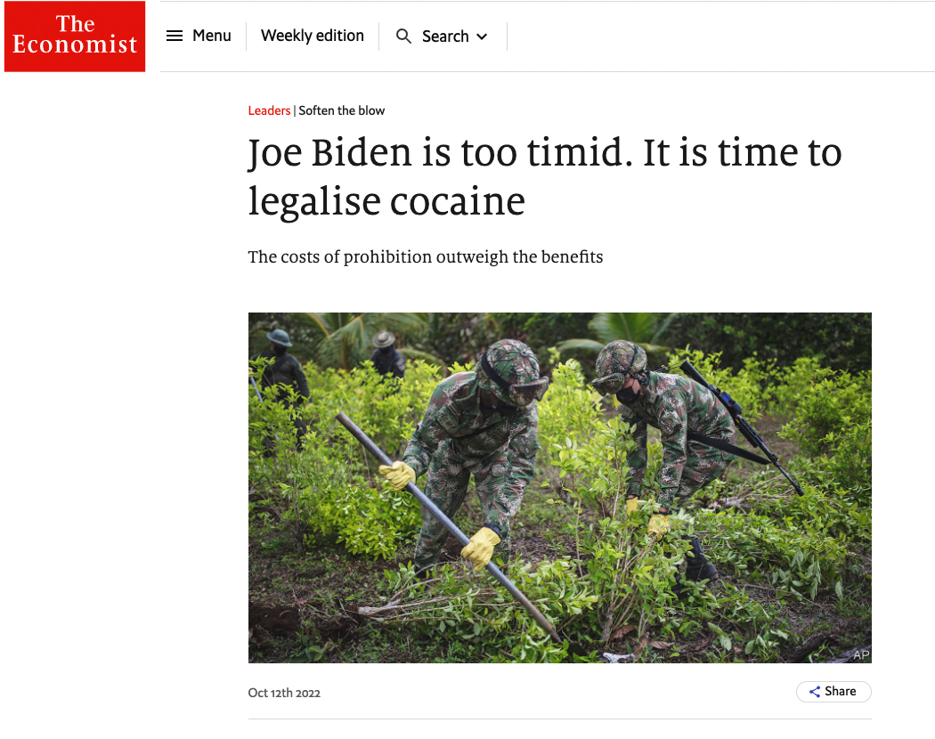Go to Weekly edition
The height and width of the screenshot is (739, 935).
(313, 36)
